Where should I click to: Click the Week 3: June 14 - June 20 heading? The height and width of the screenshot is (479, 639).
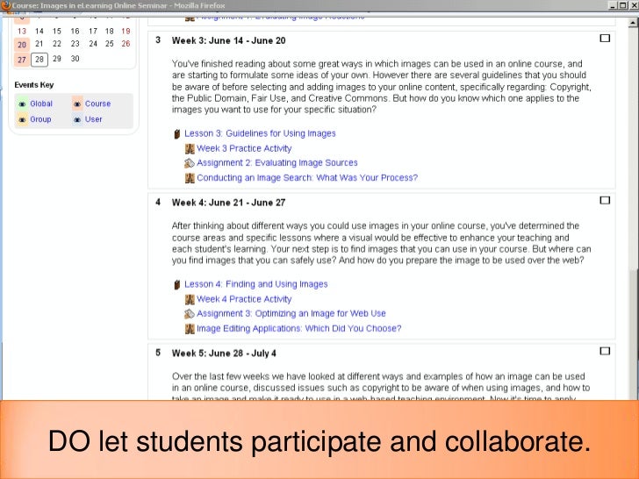[x=228, y=40]
